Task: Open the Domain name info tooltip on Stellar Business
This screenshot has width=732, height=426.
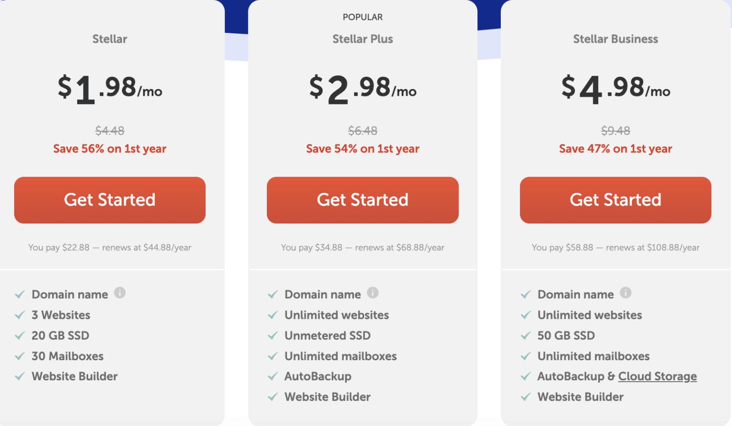Action: pos(626,293)
